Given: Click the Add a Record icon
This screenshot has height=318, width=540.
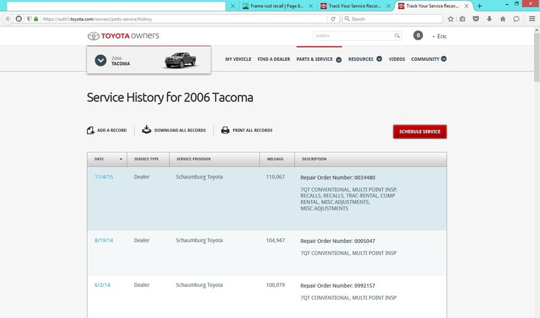Looking at the screenshot, I should tap(91, 130).
